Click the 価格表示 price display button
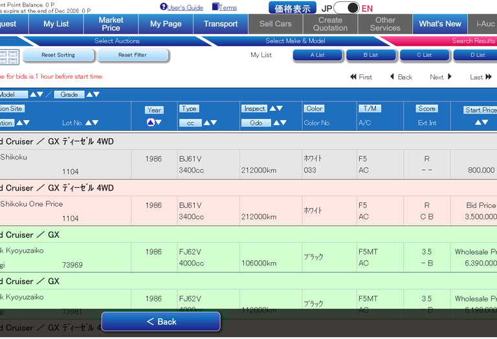The width and height of the screenshot is (497, 339). 293,8
